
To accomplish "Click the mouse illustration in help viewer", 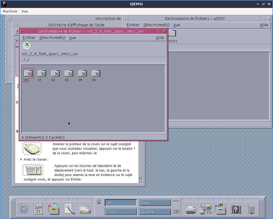I will (x=32, y=148).
